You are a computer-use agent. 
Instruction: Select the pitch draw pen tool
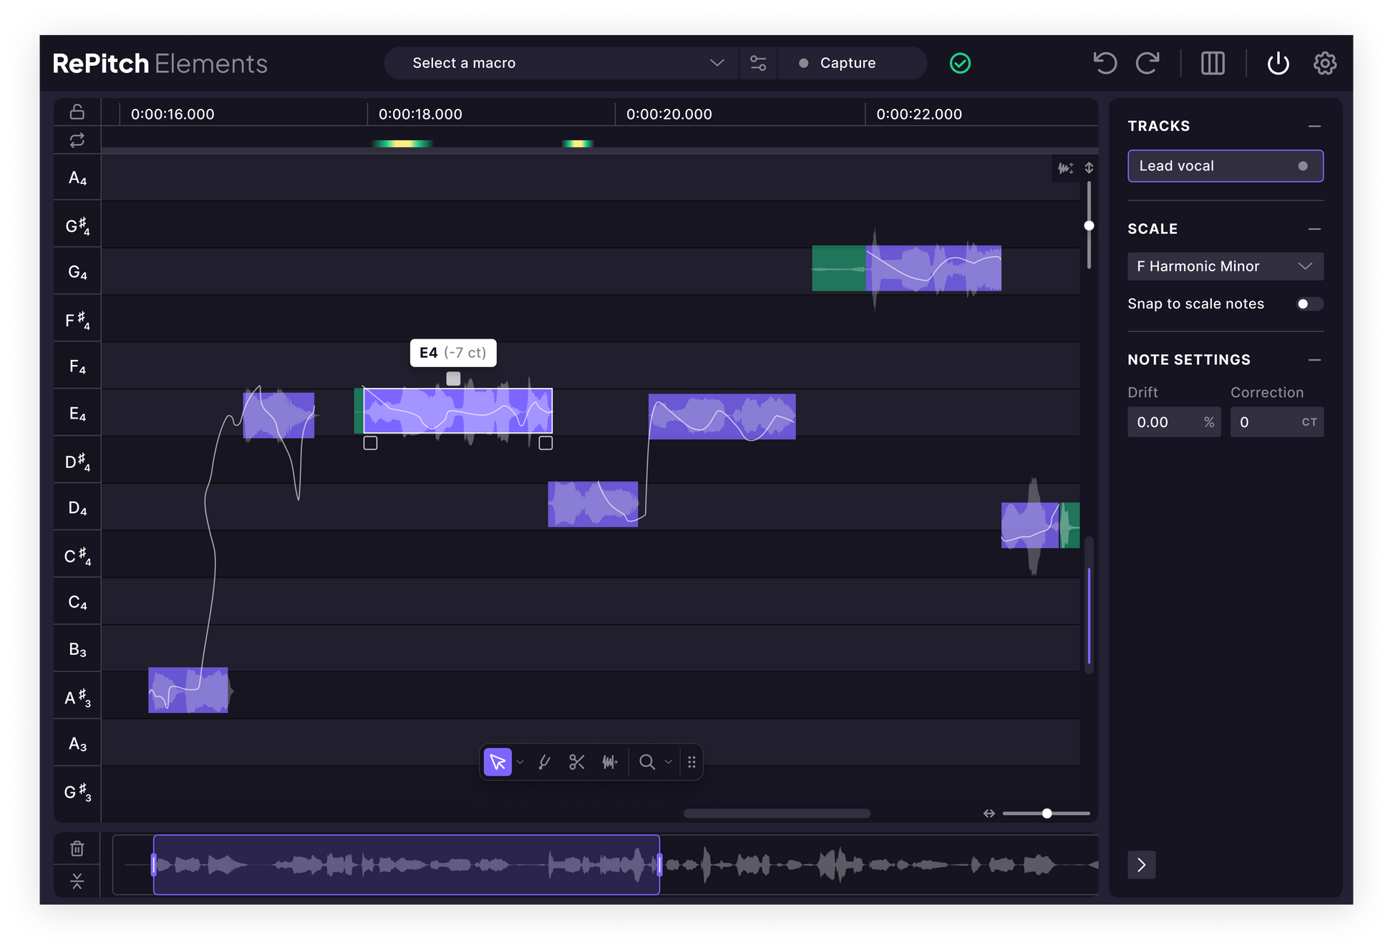(544, 762)
